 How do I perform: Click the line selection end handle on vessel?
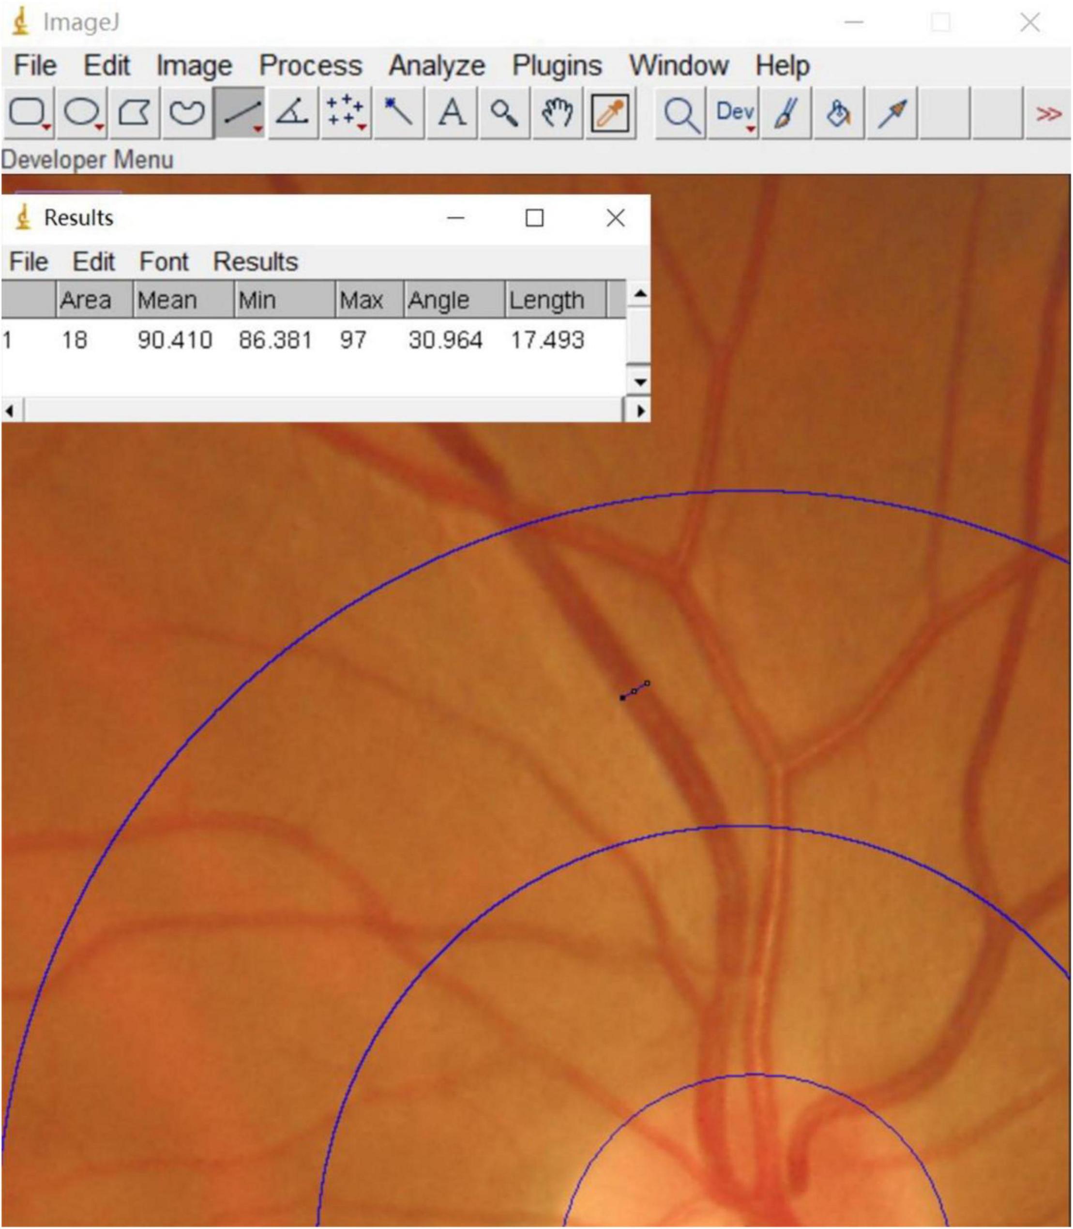(647, 683)
